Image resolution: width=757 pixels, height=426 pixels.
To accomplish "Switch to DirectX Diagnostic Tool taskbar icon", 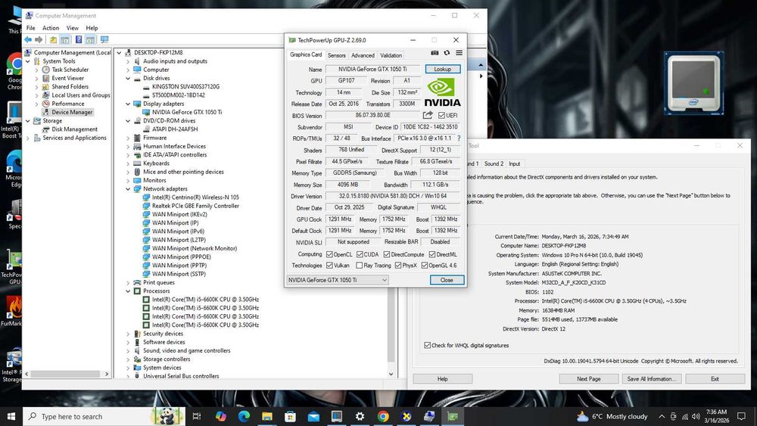I will tap(406, 416).
